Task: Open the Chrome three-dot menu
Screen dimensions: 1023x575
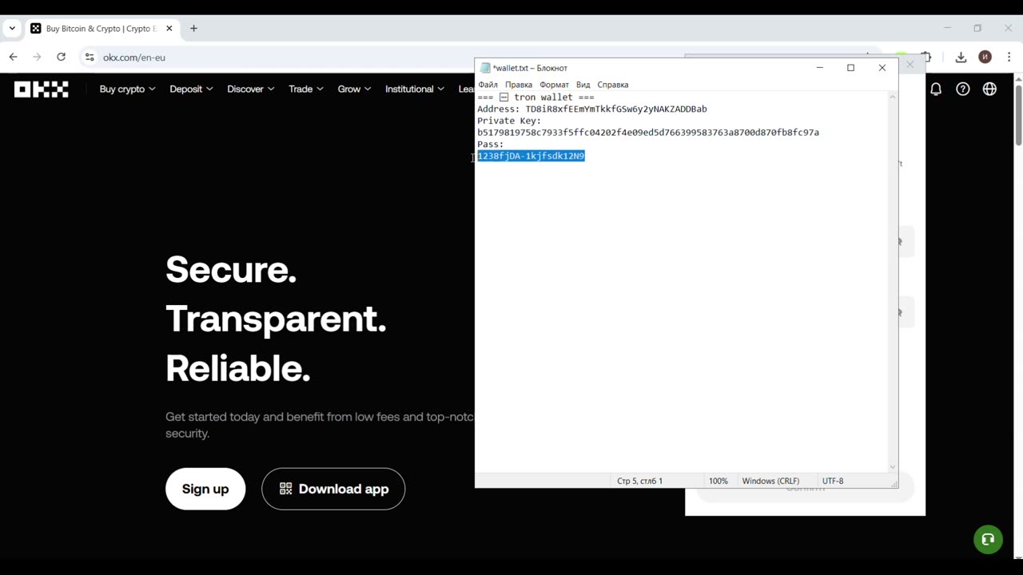Action: [x=1009, y=57]
